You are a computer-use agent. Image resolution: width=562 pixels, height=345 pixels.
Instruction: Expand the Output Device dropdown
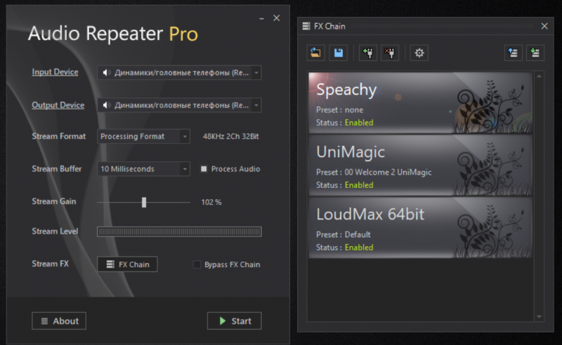[x=179, y=105]
